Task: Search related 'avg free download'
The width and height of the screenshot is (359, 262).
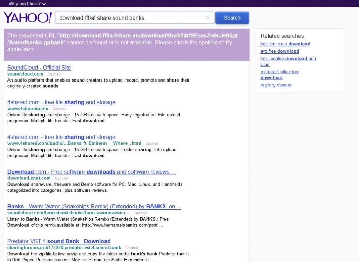Action: (x=280, y=51)
